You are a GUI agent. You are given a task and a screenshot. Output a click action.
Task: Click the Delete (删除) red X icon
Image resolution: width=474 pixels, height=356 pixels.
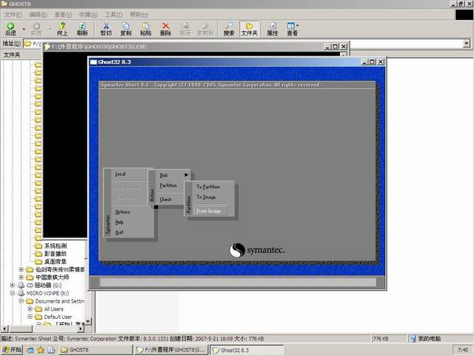(165, 28)
